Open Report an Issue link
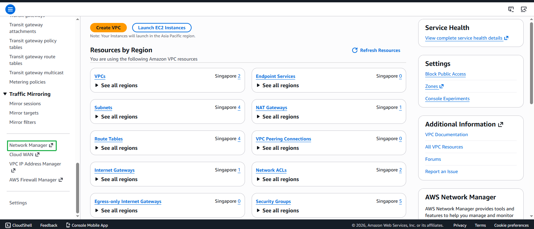Image resolution: width=534 pixels, height=229 pixels. click(441, 171)
